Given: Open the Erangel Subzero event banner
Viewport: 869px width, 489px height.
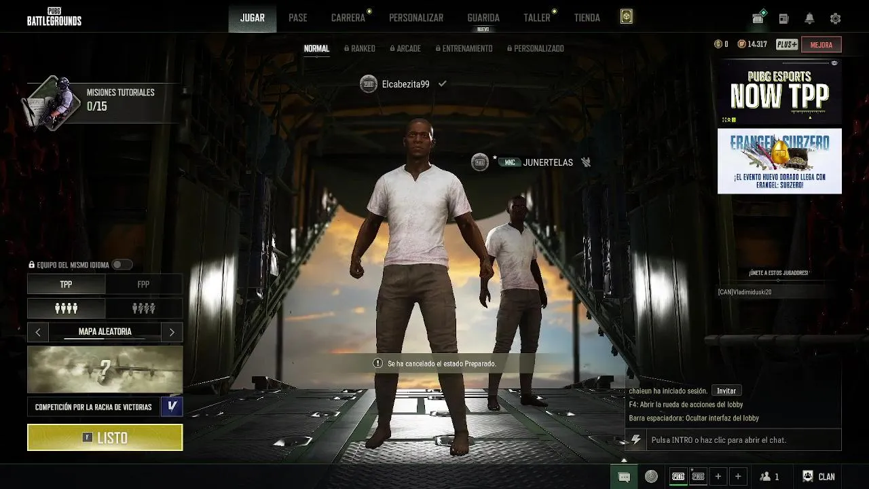Looking at the screenshot, I should (x=779, y=161).
